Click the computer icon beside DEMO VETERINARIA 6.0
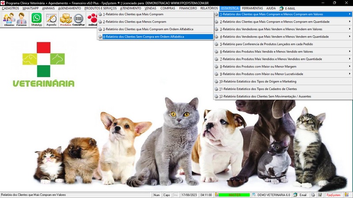 [254, 195]
